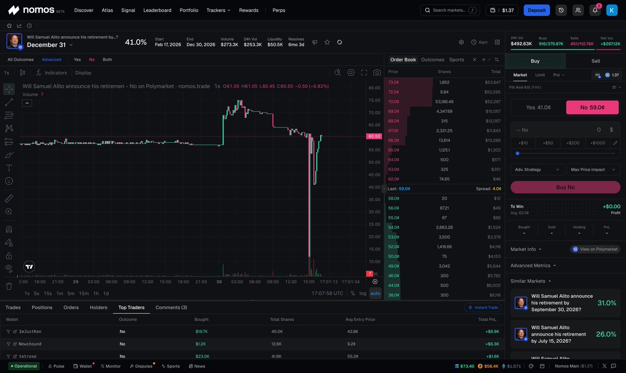
Task: Select the text annotation tool
Action: 9,168
